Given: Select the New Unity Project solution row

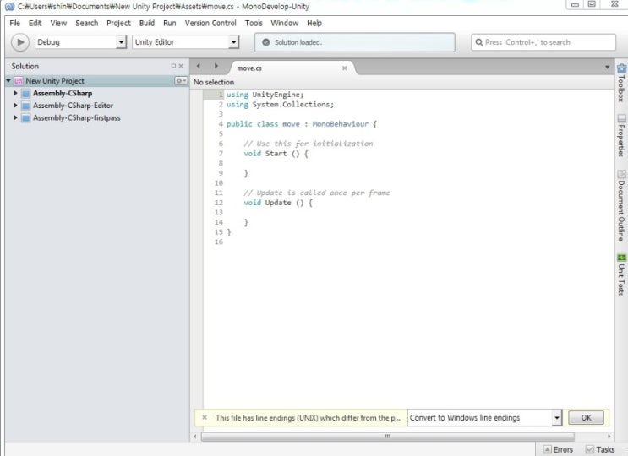Looking at the screenshot, I should click(x=97, y=81).
